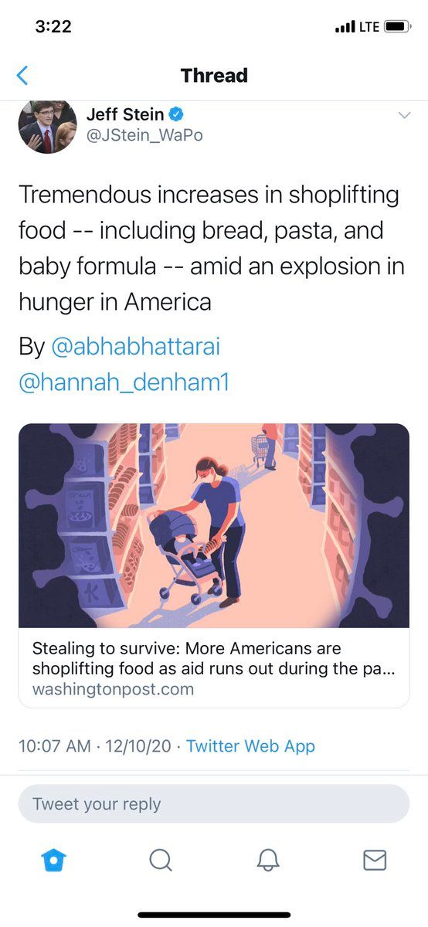Tap the Jeff Stein display name
428x927 pixels.
[x=125, y=114]
